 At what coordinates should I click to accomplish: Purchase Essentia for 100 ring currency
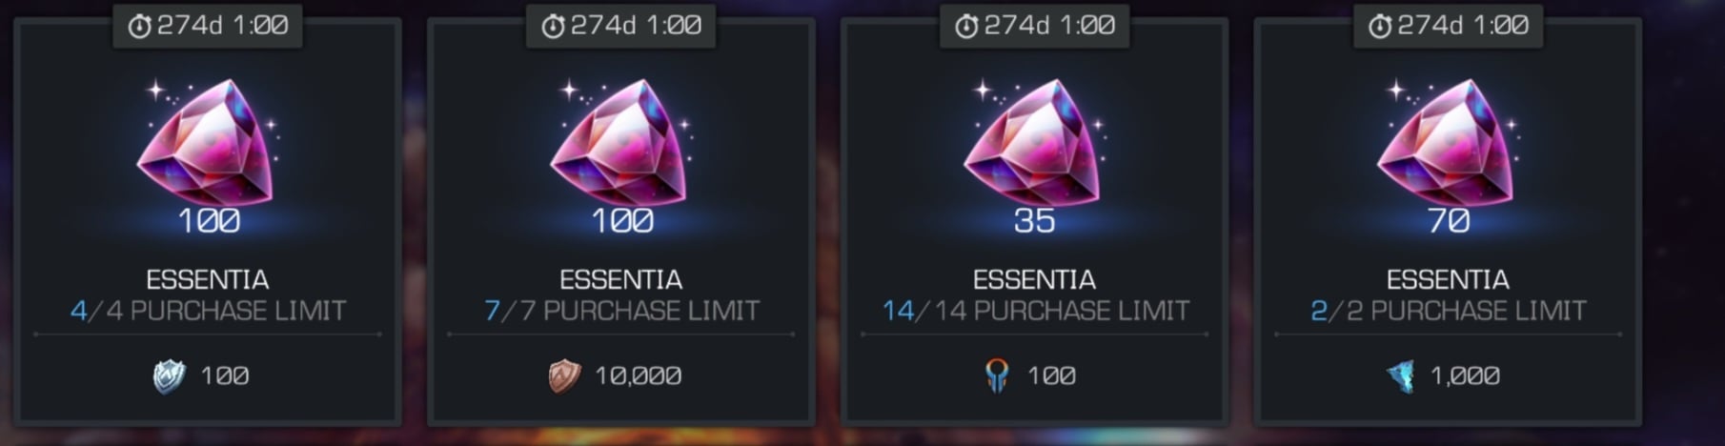pyautogui.click(x=1035, y=376)
